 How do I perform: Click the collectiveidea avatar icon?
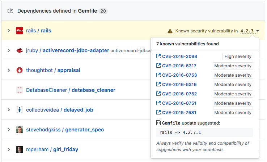20,110
